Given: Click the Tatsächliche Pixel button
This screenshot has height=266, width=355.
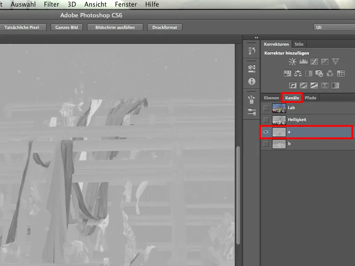Looking at the screenshot, I should click(x=22, y=27).
